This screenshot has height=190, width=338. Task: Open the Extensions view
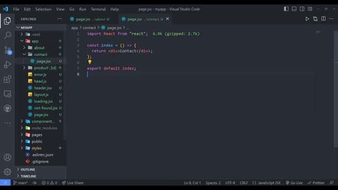point(7,79)
